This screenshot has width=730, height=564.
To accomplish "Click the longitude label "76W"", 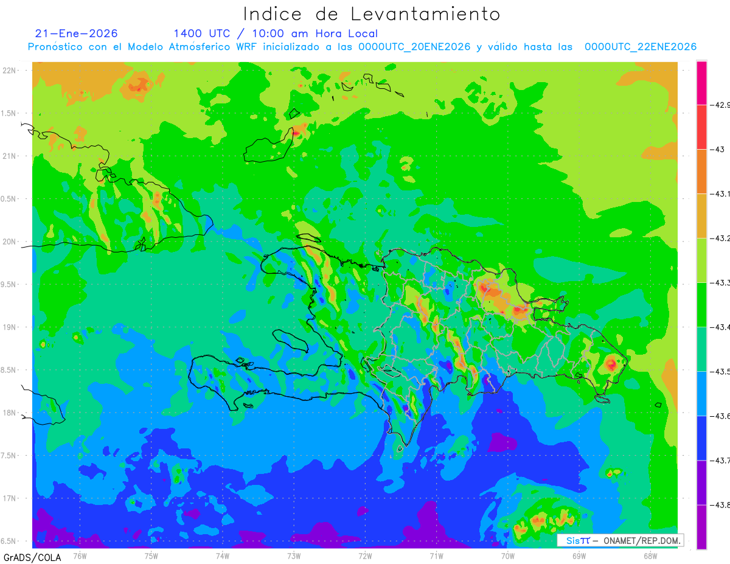I will pos(80,555).
